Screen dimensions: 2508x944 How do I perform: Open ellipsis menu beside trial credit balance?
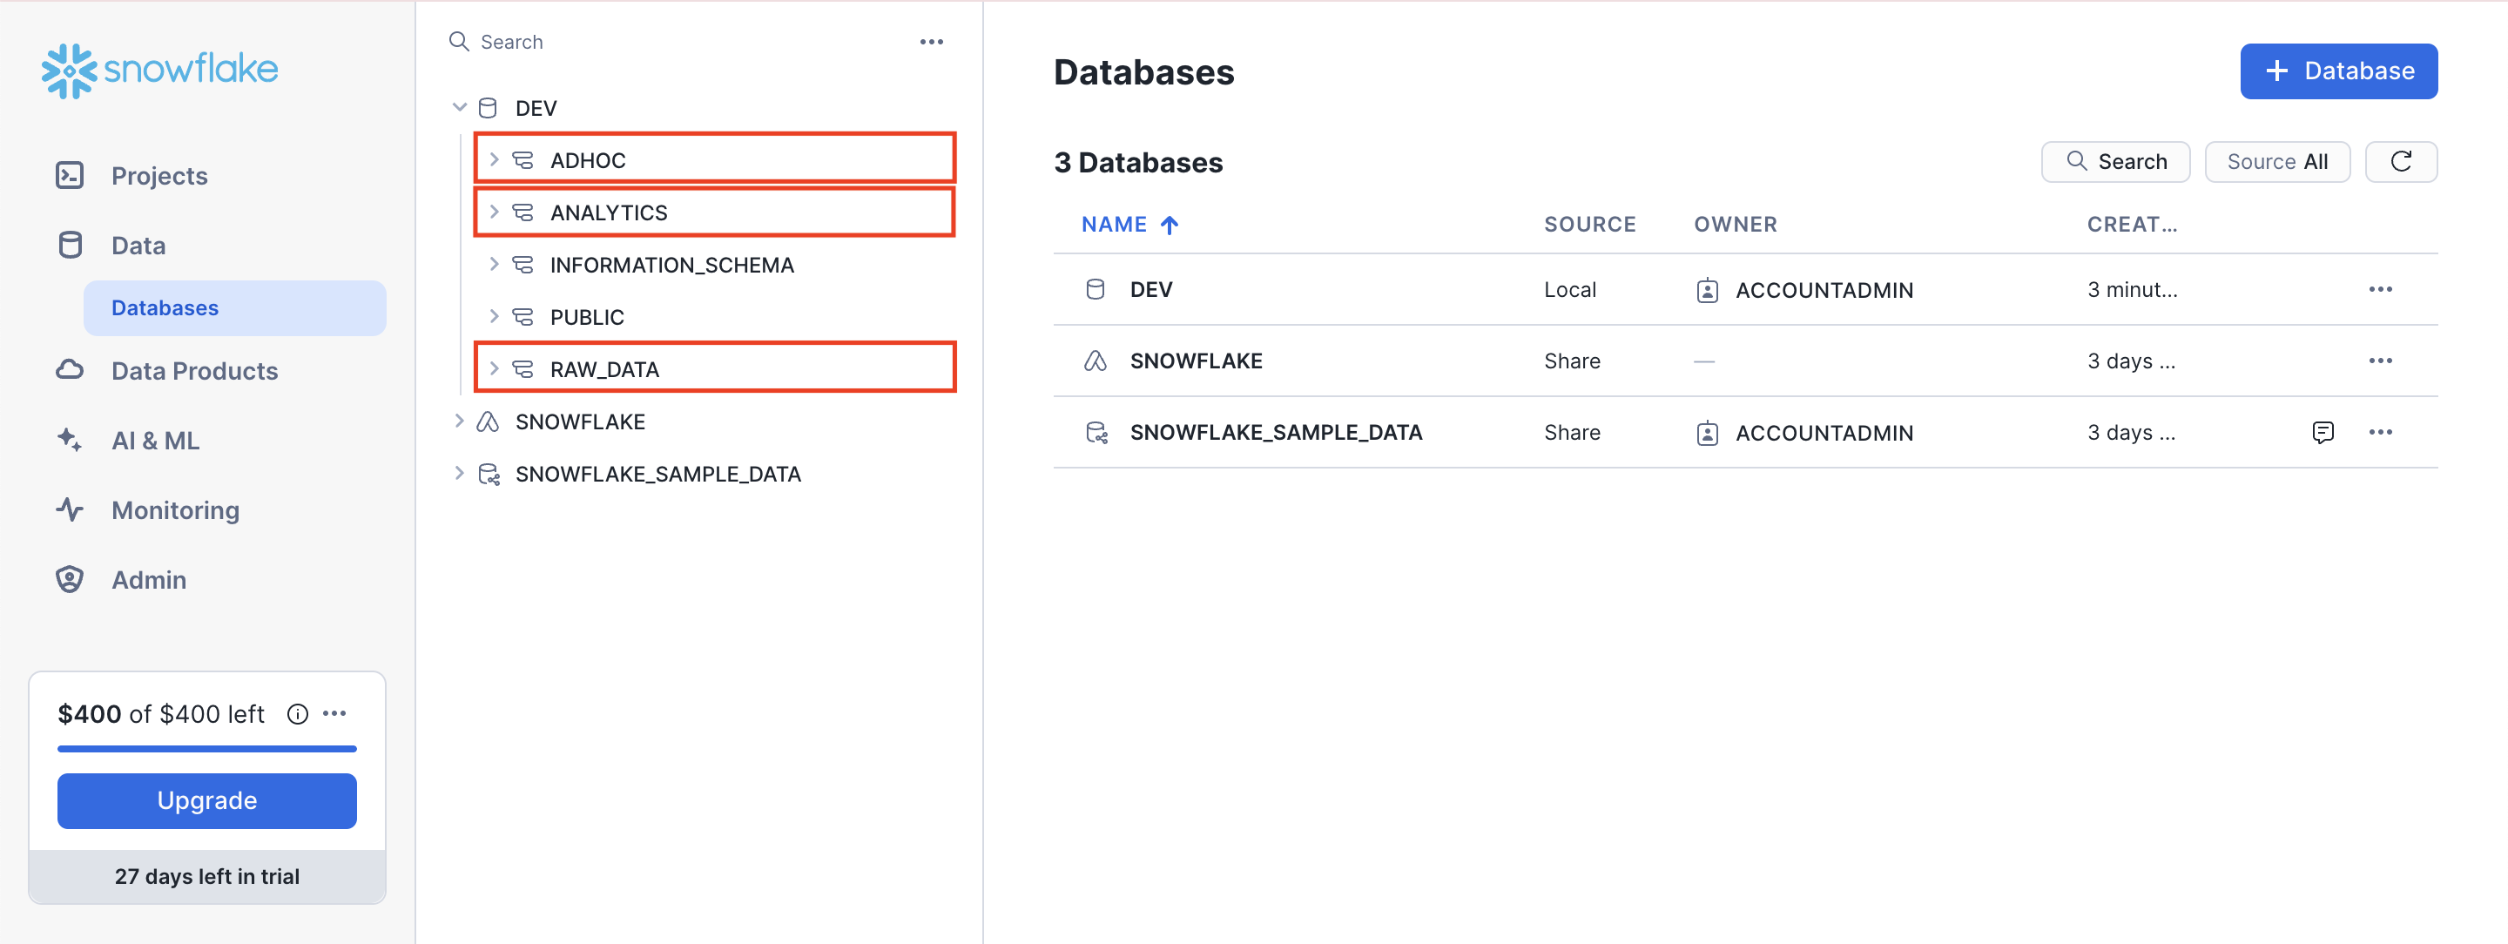pos(335,713)
